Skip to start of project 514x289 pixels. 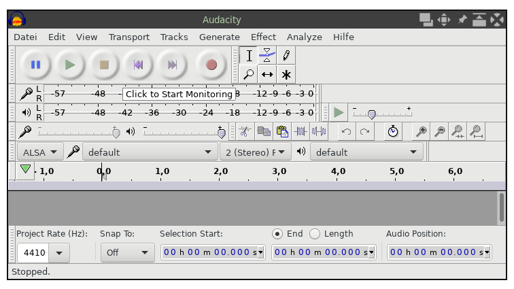click(x=138, y=65)
